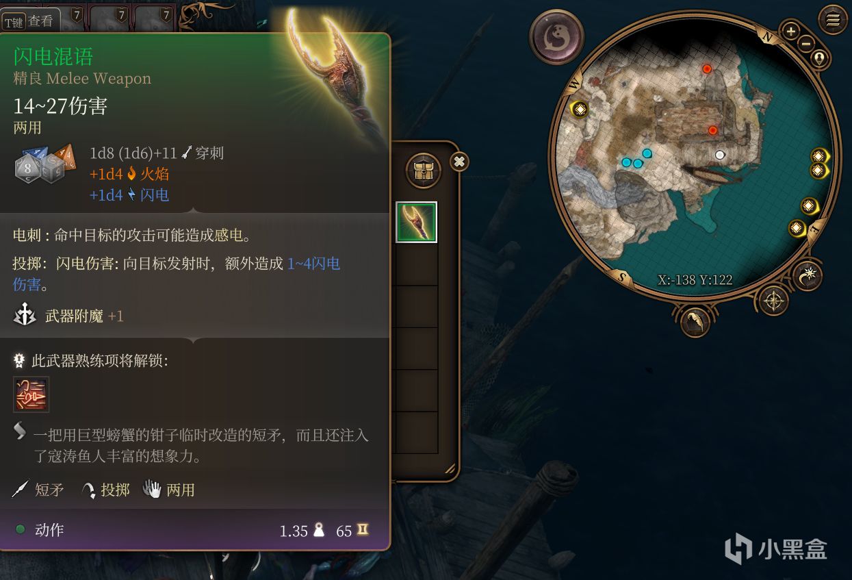Zoom in the minimap with plus button
852x580 pixels.
791,31
